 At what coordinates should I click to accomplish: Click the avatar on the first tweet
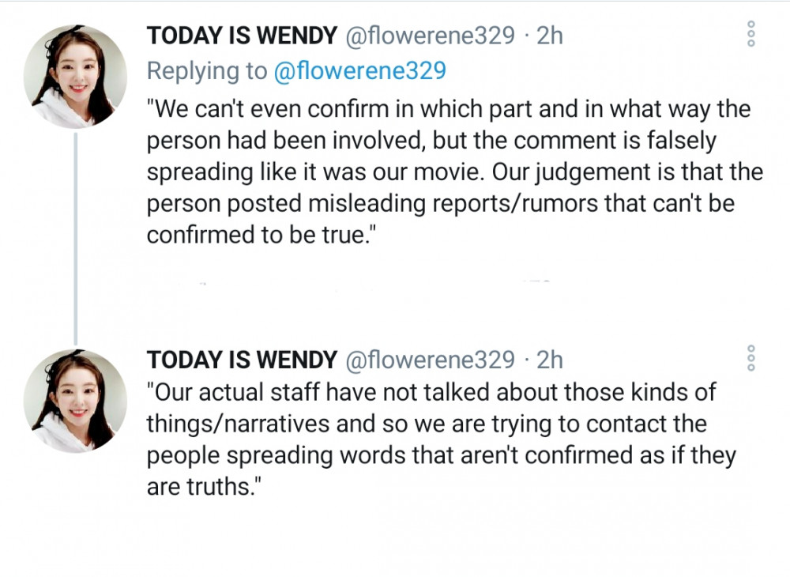click(x=75, y=76)
